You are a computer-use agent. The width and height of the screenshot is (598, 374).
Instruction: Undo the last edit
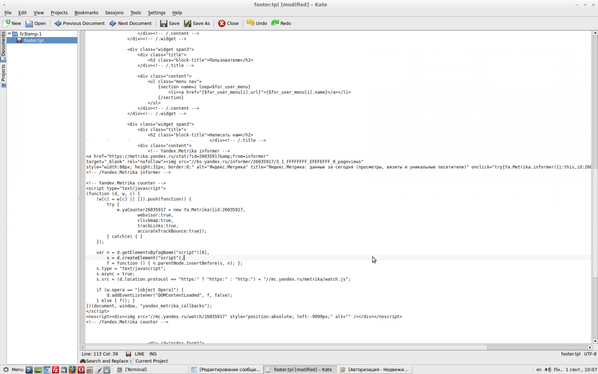(257, 23)
